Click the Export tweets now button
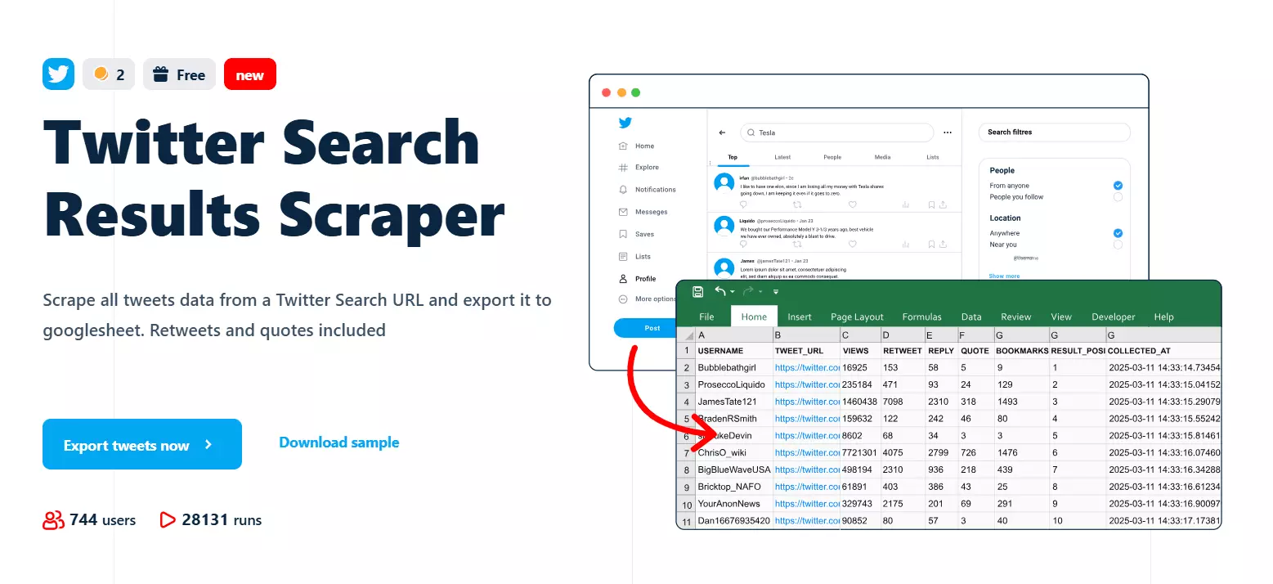1273x584 pixels. pyautogui.click(x=142, y=444)
